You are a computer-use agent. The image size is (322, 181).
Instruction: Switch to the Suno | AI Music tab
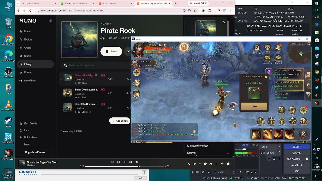[115, 4]
